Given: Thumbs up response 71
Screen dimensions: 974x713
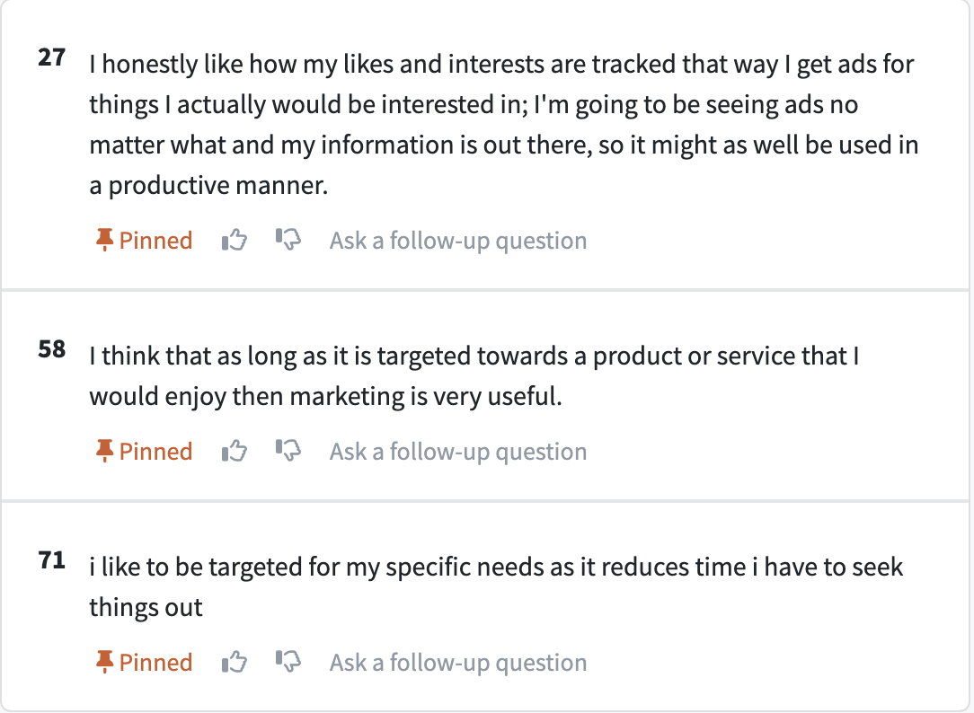Looking at the screenshot, I should point(235,662).
